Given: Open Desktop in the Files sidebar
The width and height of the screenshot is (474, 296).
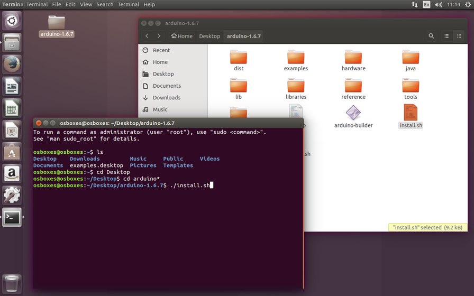Looking at the screenshot, I should pyautogui.click(x=173, y=73).
